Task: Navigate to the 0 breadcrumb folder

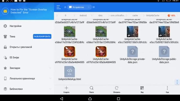Action: click(x=66, y=15)
